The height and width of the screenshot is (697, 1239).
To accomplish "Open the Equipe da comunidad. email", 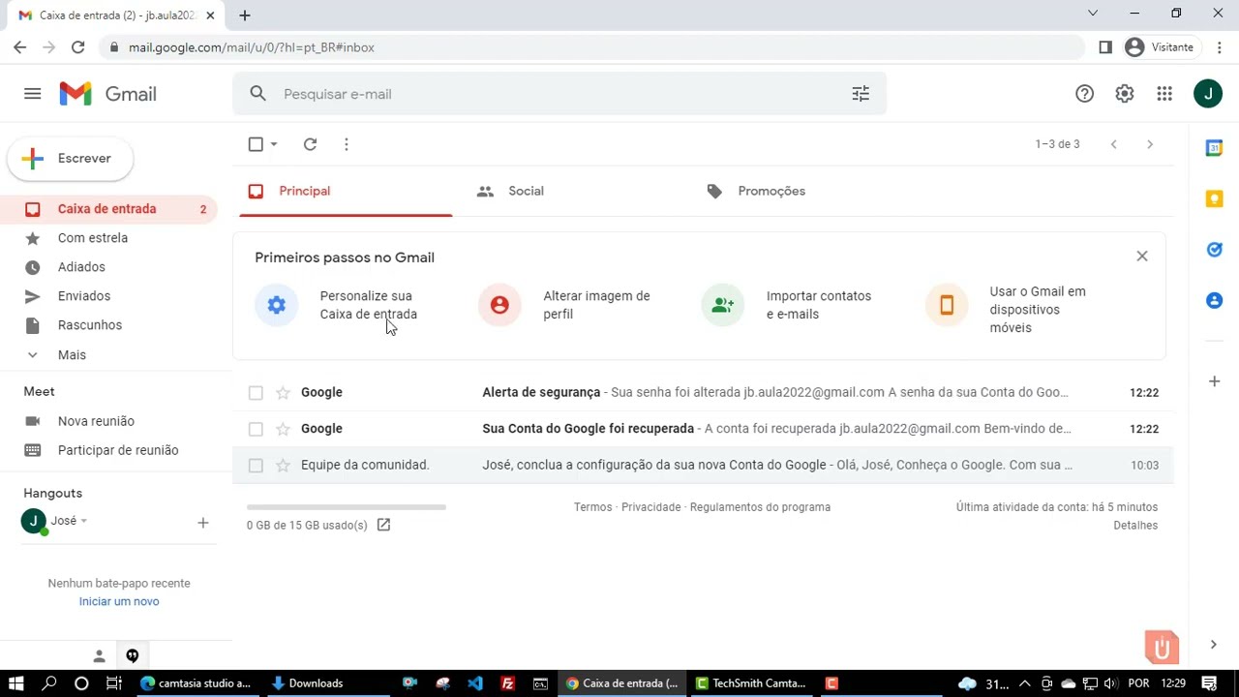I will [703, 466].
